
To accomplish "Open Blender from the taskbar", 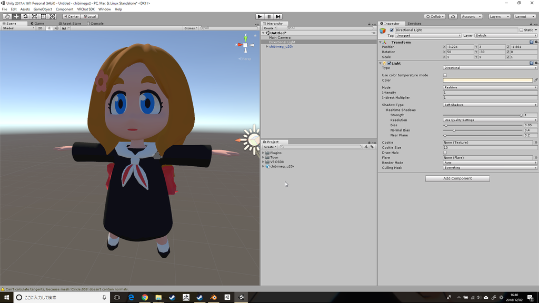I will coord(214,298).
